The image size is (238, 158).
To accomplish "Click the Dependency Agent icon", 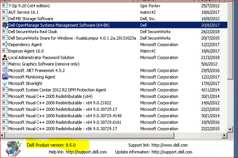I will point(5,44).
